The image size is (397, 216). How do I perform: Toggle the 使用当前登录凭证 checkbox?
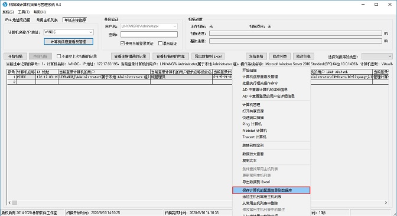122,44
